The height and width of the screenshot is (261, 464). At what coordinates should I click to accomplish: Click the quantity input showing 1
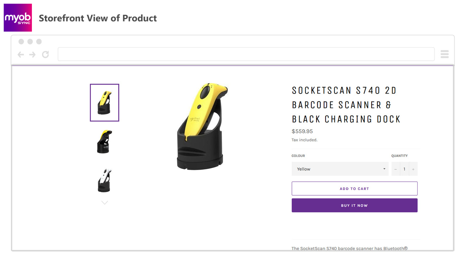(404, 169)
